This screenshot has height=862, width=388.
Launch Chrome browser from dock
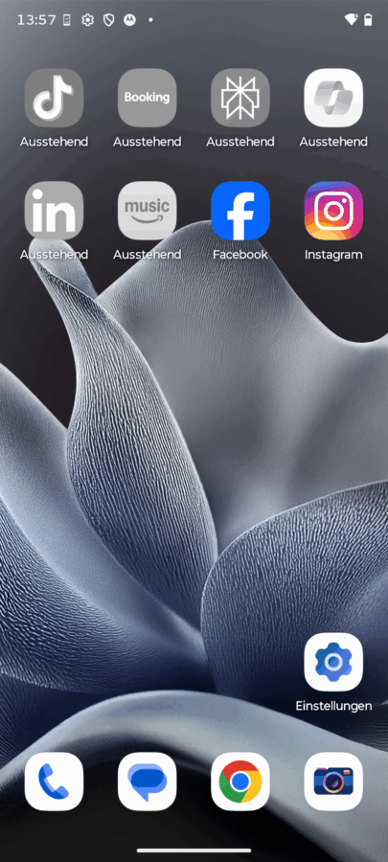tap(240, 782)
